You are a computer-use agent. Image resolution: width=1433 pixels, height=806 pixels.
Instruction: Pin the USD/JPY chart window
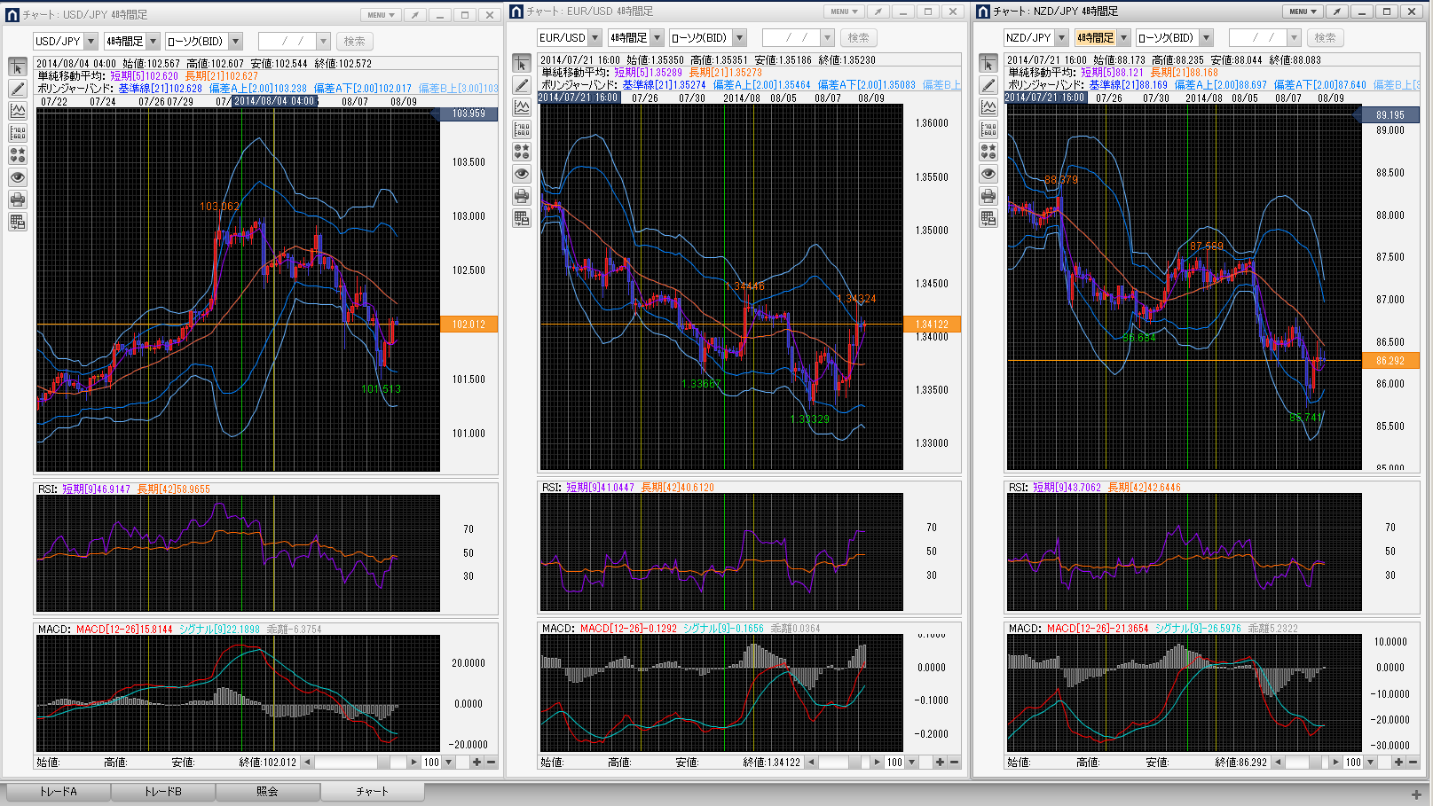415,15
